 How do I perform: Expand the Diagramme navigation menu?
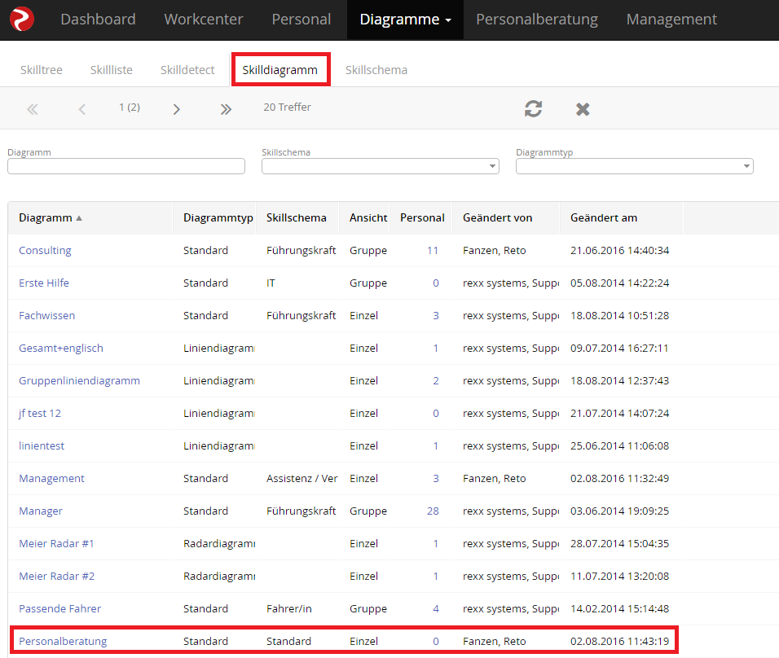click(x=405, y=20)
